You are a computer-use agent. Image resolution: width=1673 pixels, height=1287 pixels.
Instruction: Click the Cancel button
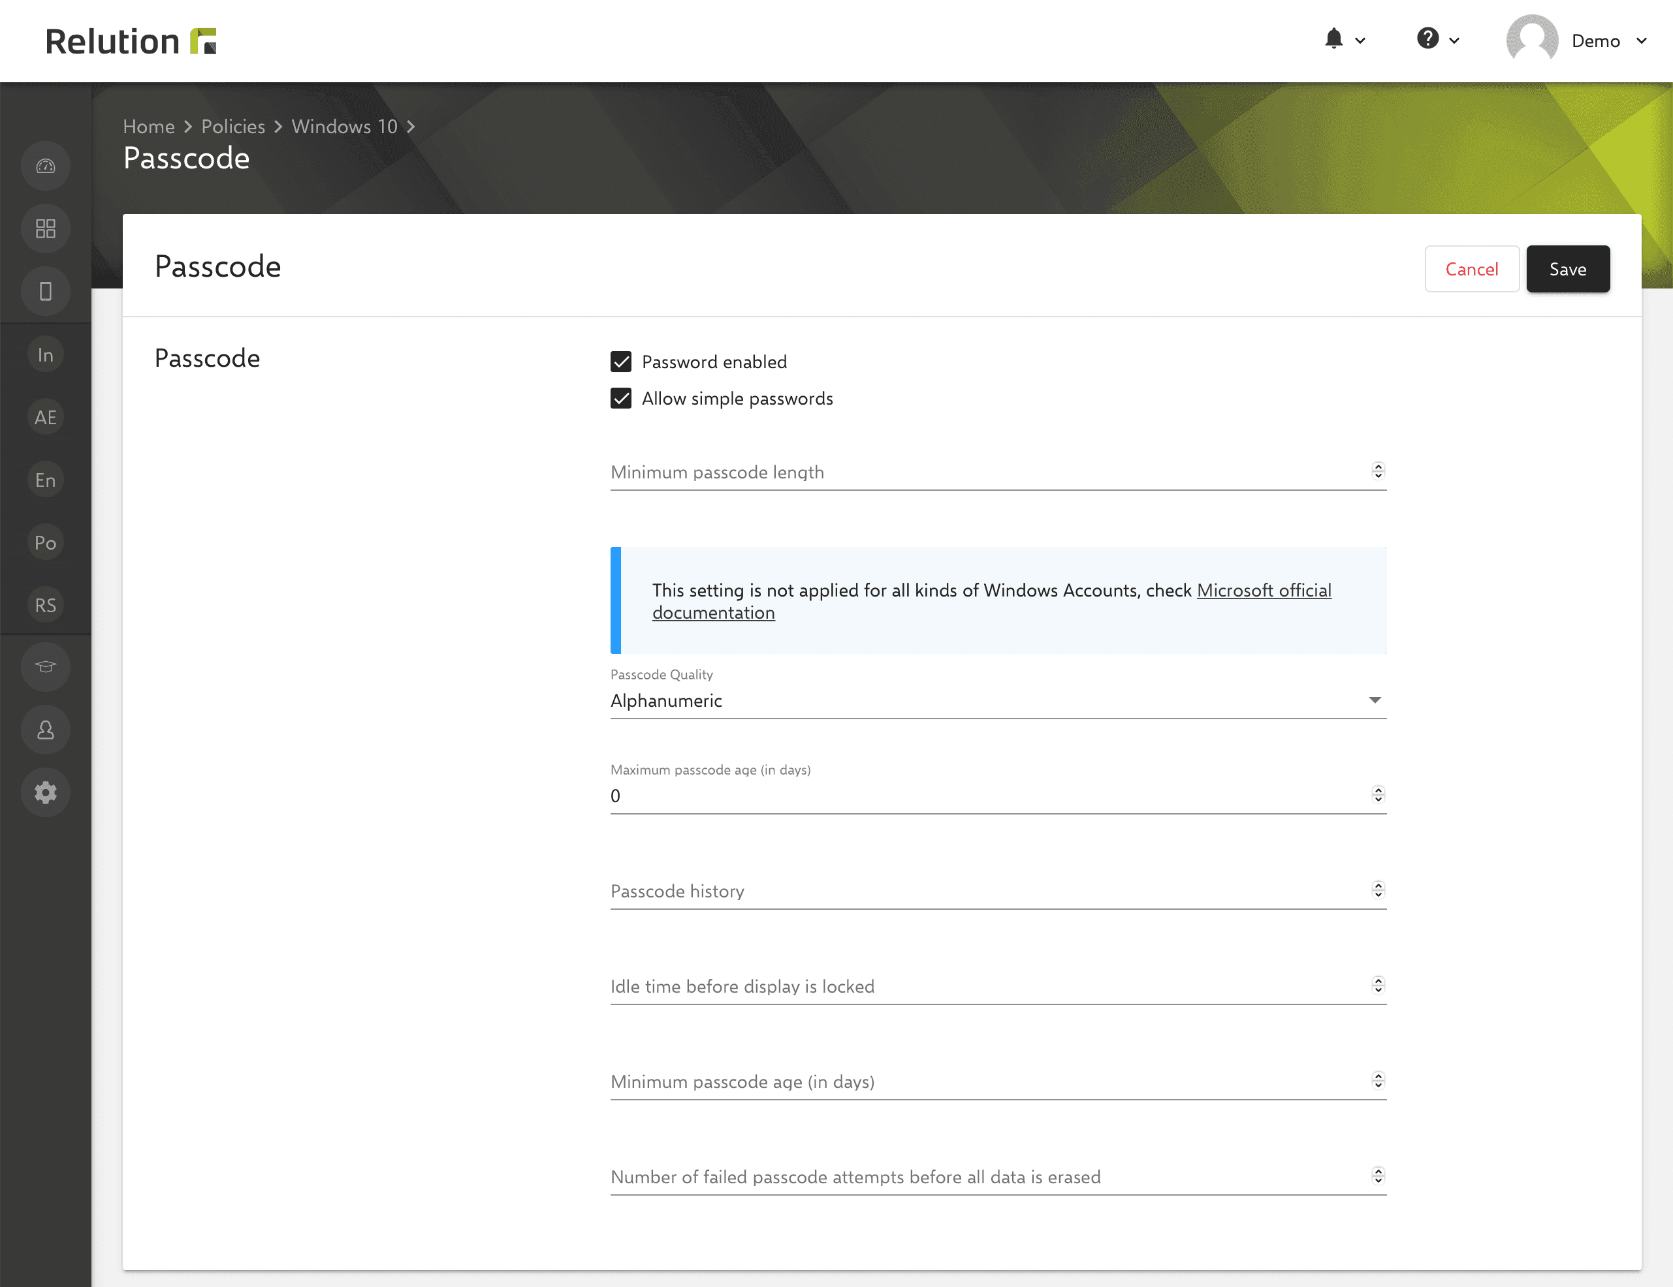click(1471, 268)
